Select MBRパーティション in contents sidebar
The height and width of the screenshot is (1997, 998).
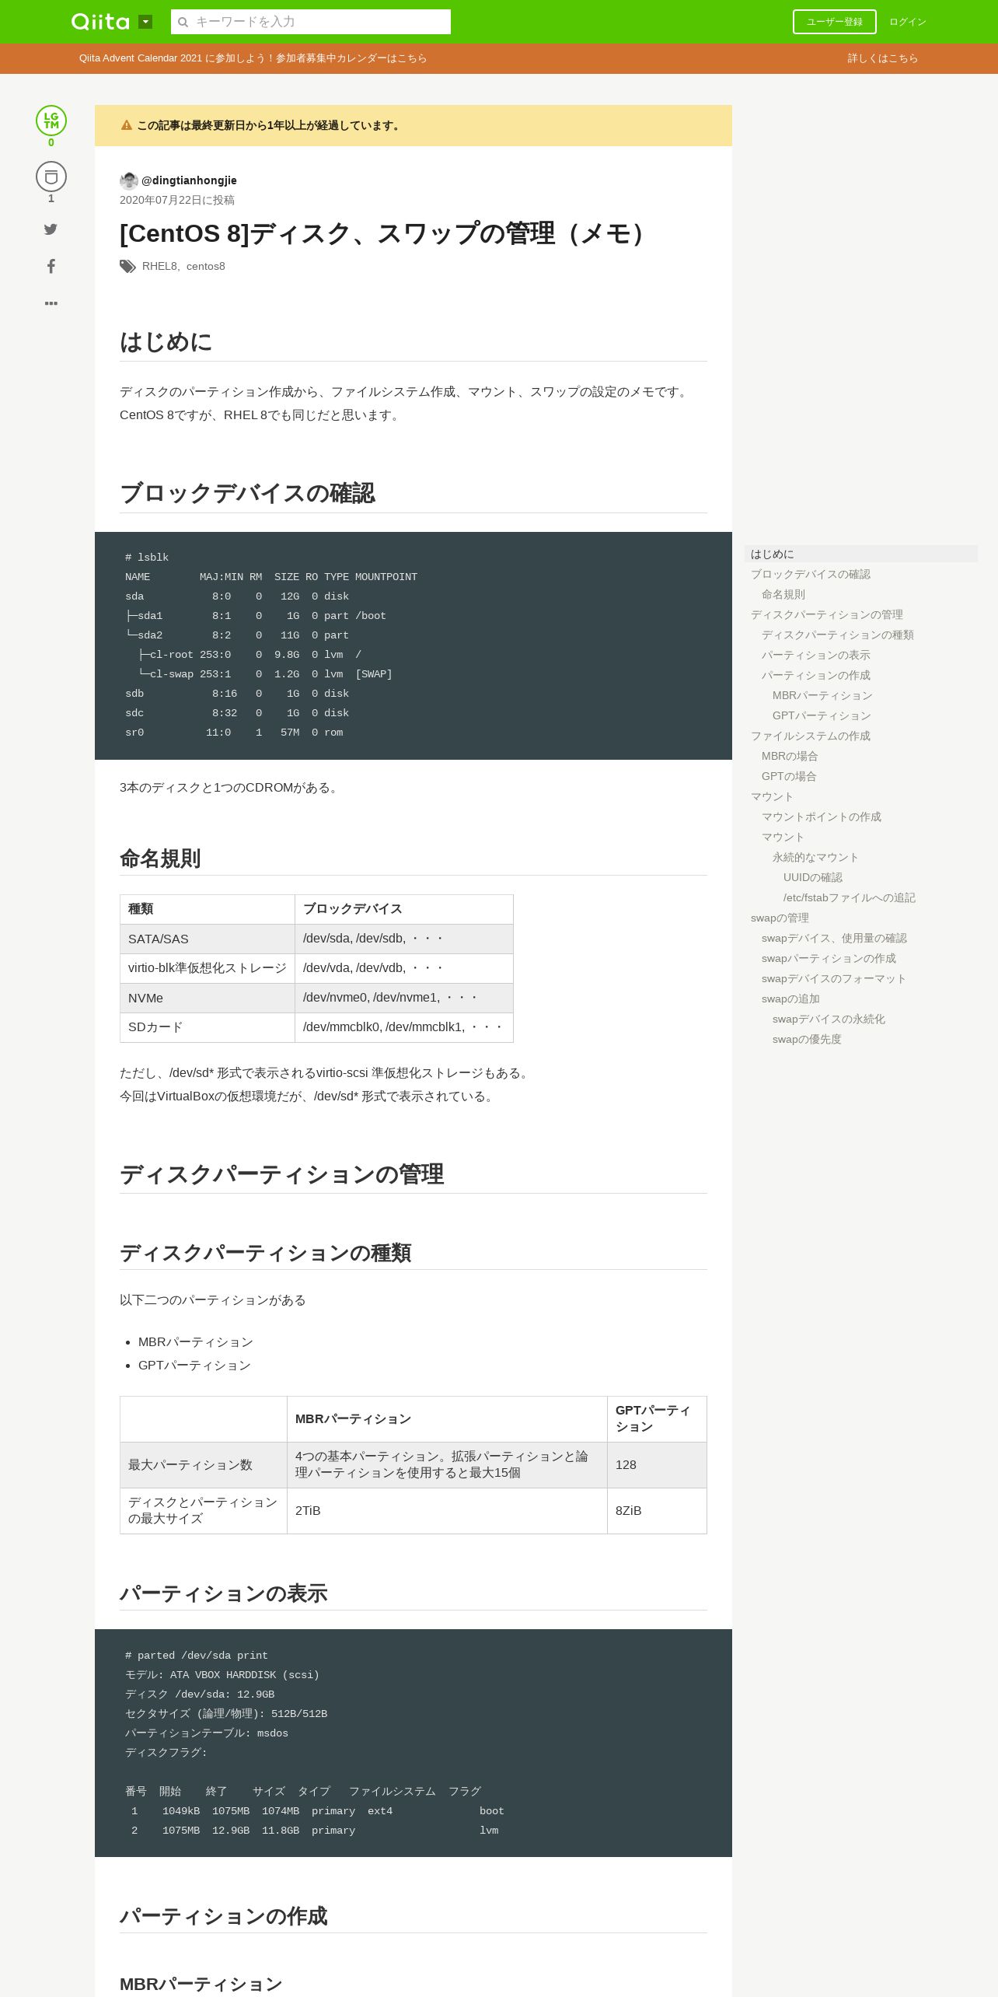822,695
